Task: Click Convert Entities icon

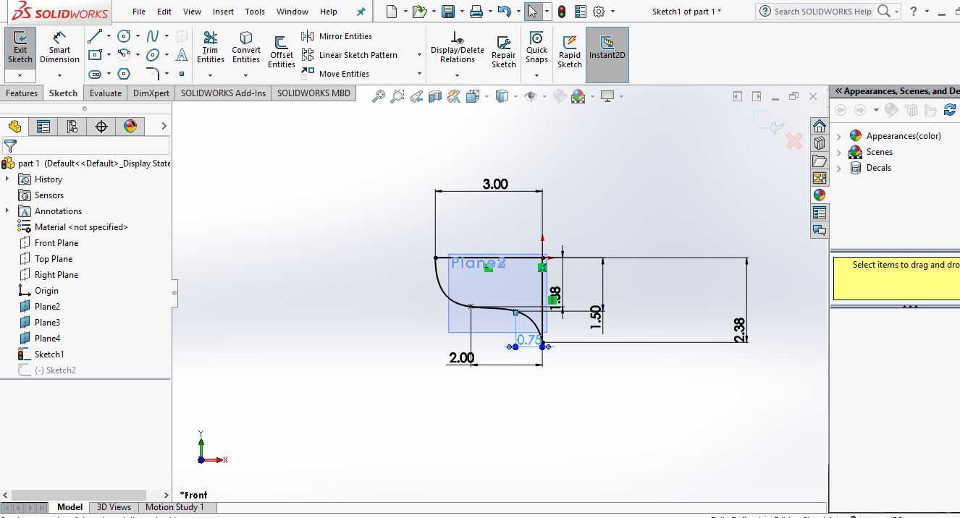Action: tap(246, 48)
